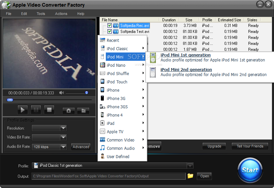Select the highlighted iPod Mini menu entry

[x=125, y=57]
